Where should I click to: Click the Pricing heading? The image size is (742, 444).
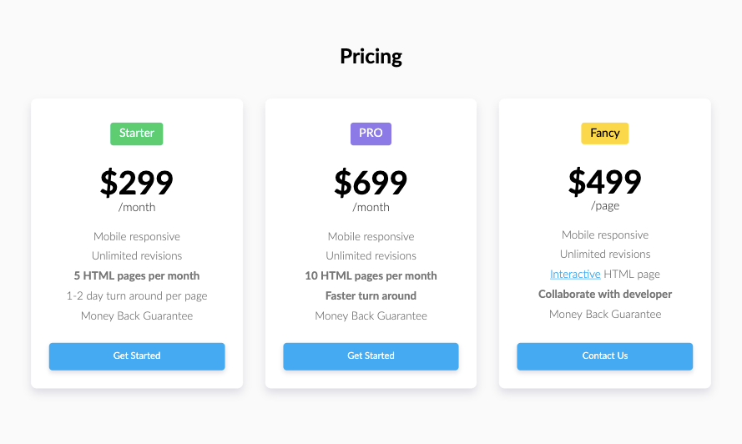tap(371, 57)
